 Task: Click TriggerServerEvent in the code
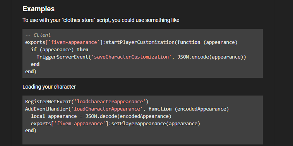[x=62, y=57]
